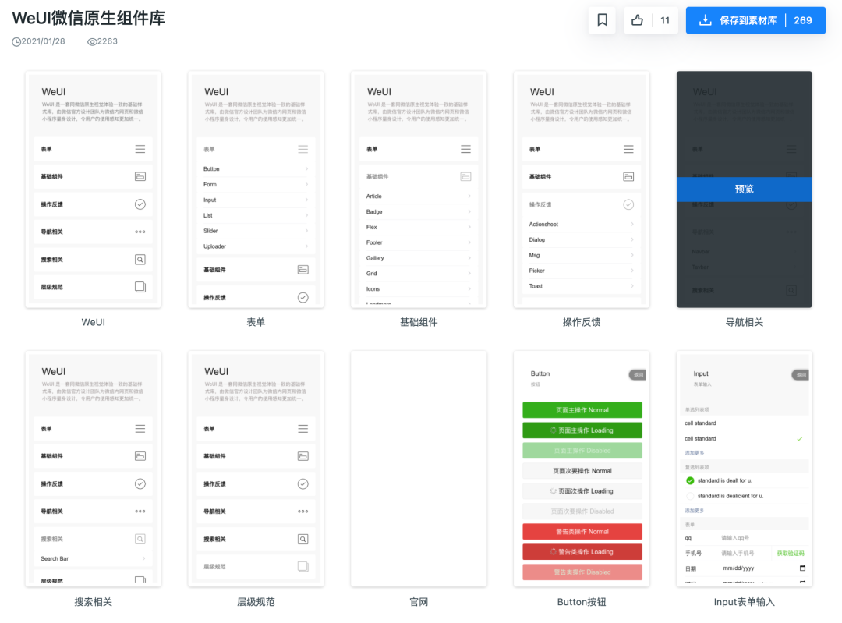Click Picker item in 操作反馈 card

click(x=582, y=271)
